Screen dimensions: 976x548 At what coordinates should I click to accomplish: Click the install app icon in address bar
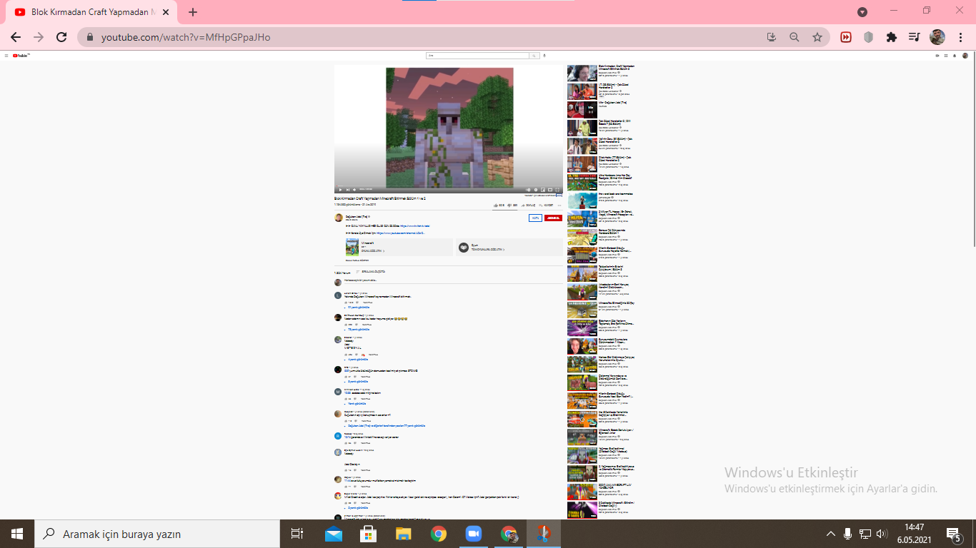(772, 37)
